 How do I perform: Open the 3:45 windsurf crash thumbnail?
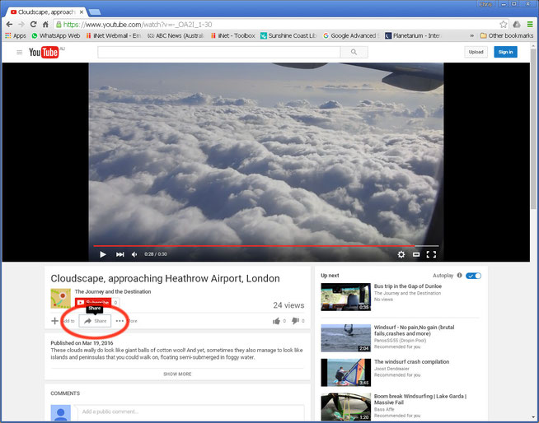(346, 373)
